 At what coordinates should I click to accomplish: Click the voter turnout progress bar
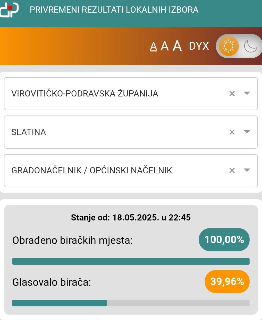click(x=131, y=303)
